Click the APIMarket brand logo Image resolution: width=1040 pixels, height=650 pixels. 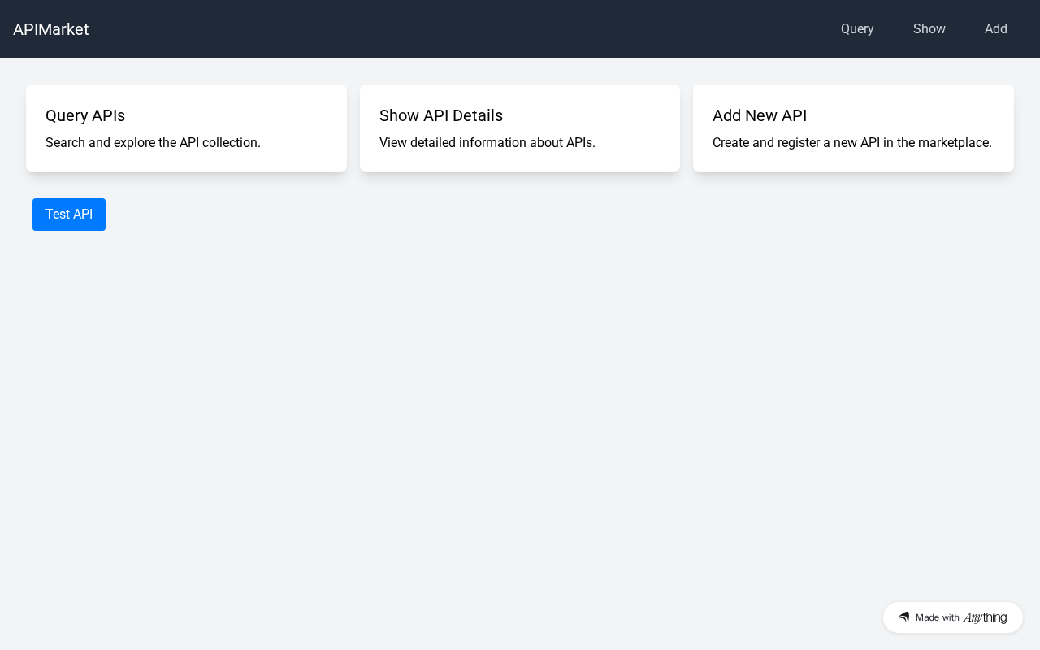pos(51,29)
